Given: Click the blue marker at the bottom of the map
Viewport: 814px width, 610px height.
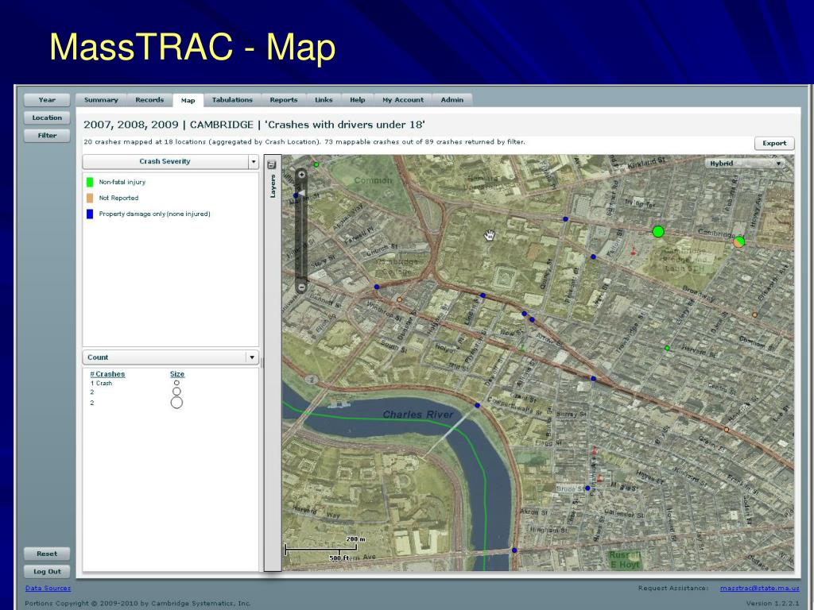Looking at the screenshot, I should 514,550.
